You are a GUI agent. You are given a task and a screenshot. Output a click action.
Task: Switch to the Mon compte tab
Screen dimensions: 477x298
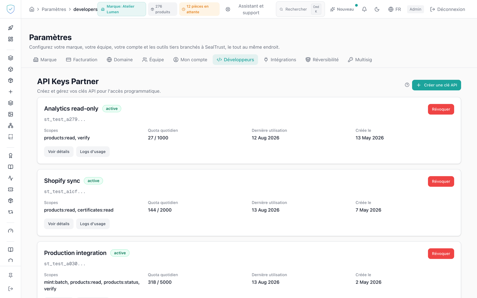(190, 60)
